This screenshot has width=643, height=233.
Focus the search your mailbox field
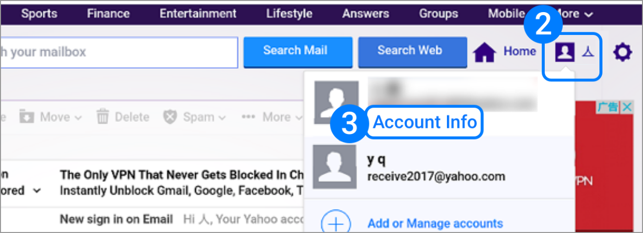tap(119, 52)
